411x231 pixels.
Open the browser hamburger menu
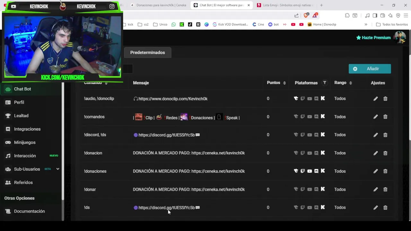406,15
